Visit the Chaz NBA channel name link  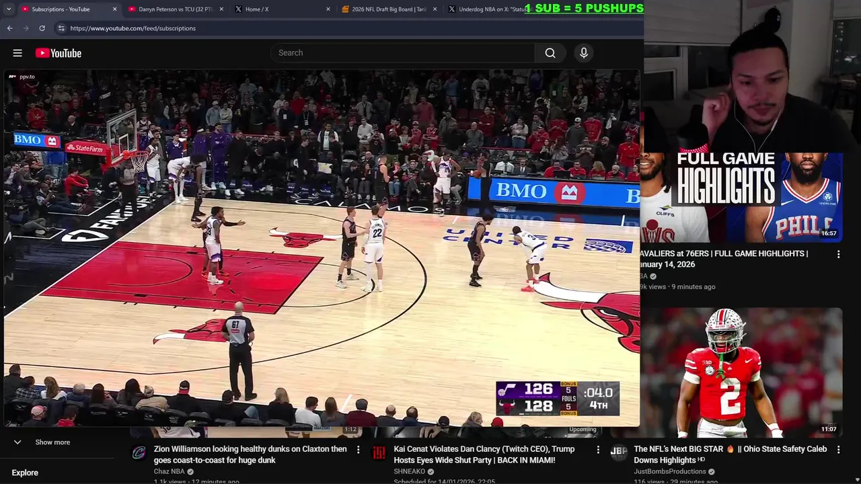tap(169, 472)
